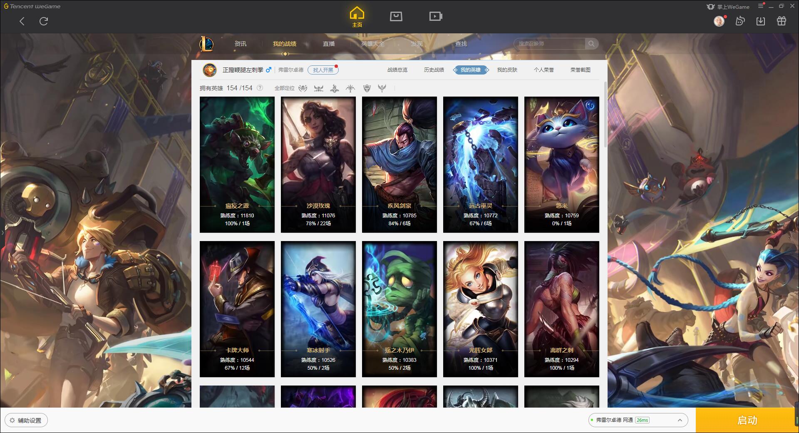The width and height of the screenshot is (799, 433).
Task: Open the 掌上WeGame mobile app link
Action: 728,7
